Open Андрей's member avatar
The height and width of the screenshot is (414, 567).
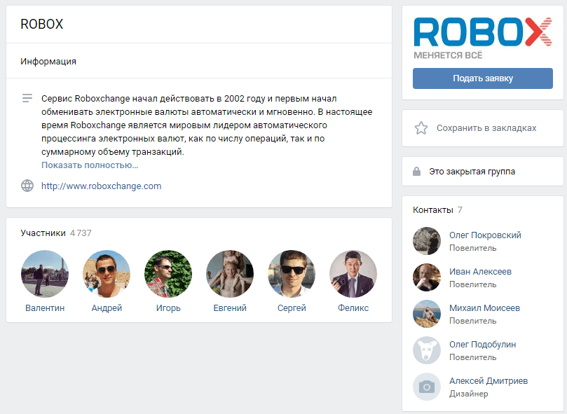click(x=107, y=274)
